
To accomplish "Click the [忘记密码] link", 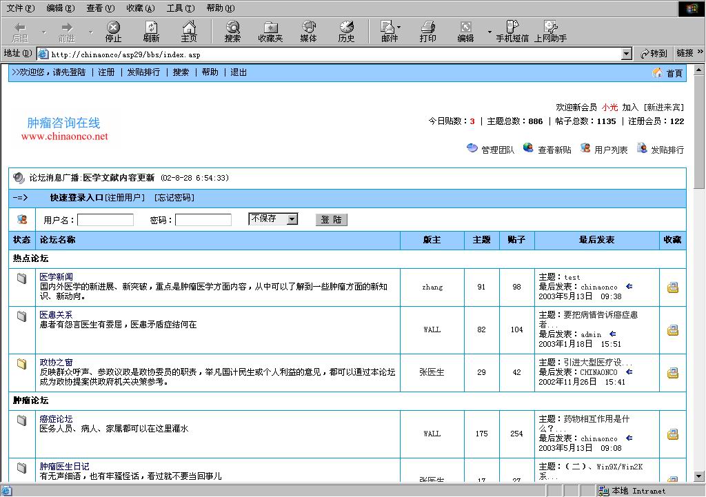I will 174,198.
